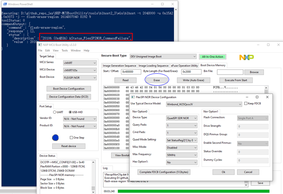283x194 pixels.
Task: Open the Secure Boot Type dropdown
Action: pos(163,57)
